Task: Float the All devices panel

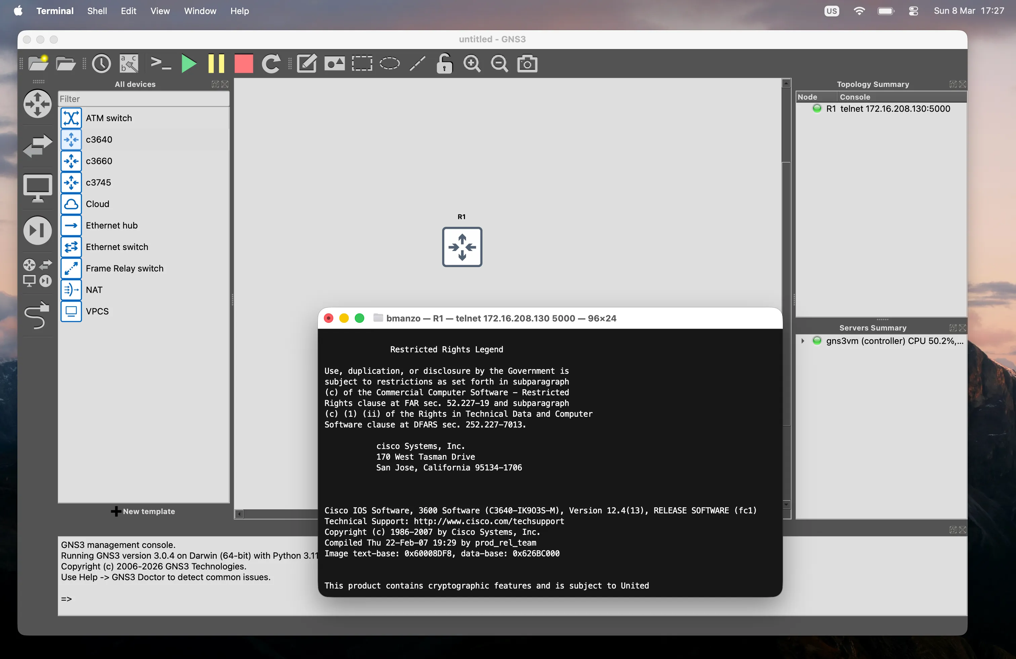Action: 215,85
